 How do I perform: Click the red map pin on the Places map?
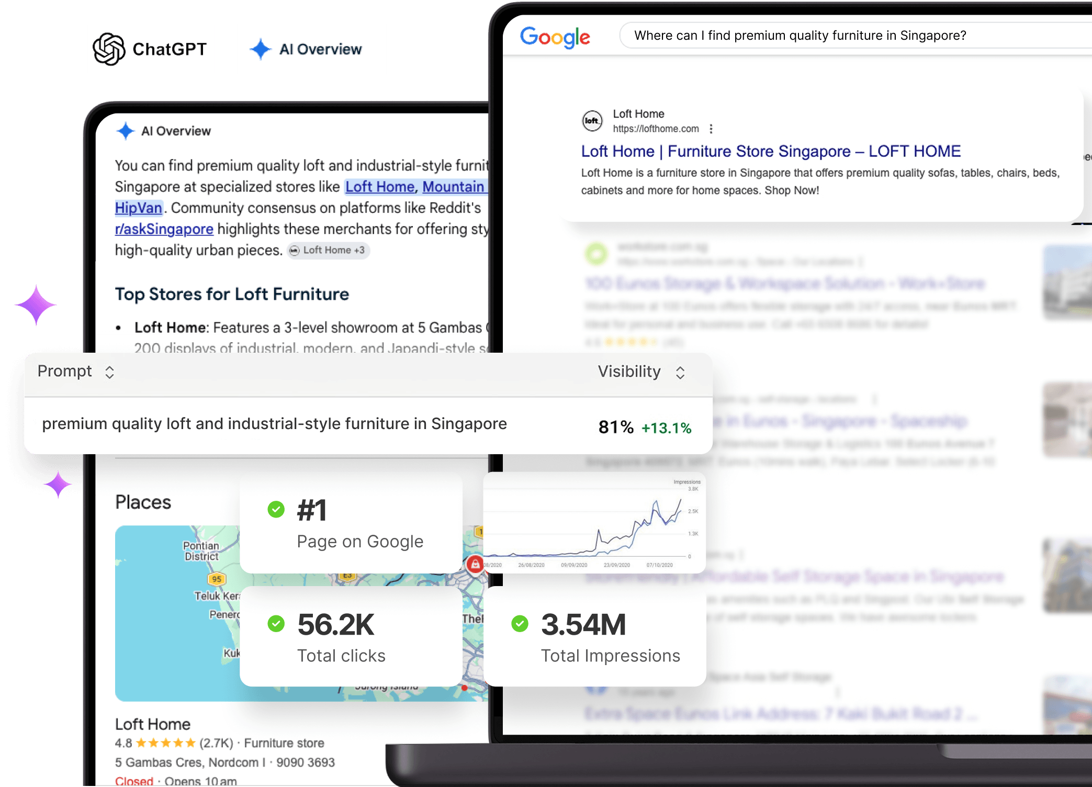point(475,565)
